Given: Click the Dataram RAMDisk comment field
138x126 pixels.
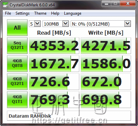Looking at the screenshot, I should click(69, 116).
